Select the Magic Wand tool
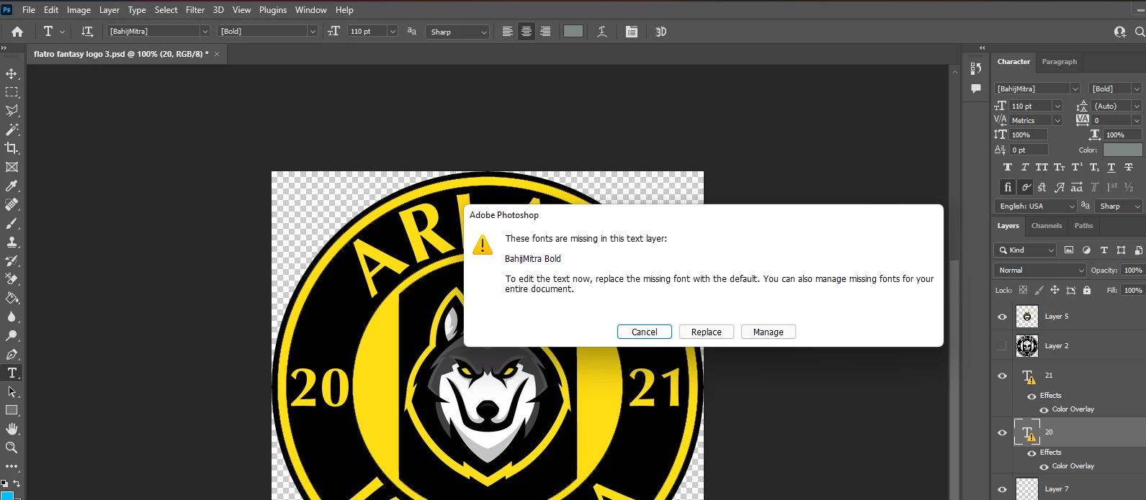Screen dimensions: 1146x500 pos(12,129)
